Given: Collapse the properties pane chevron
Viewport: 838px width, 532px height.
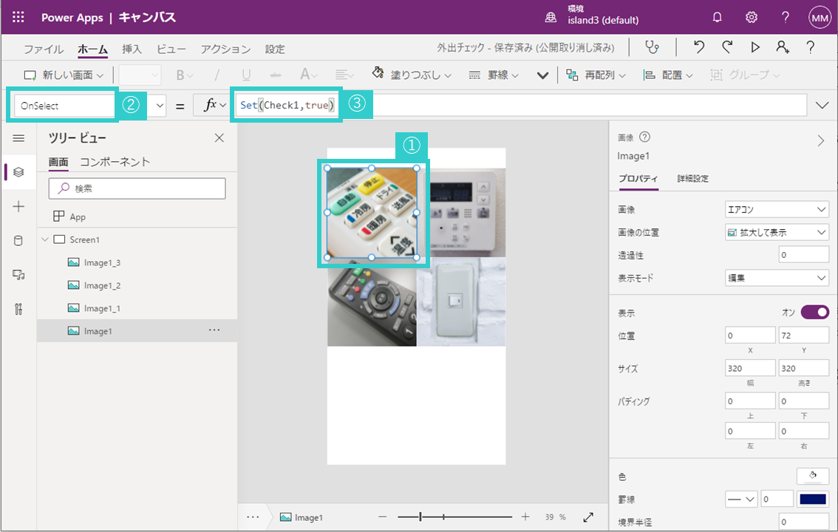Looking at the screenshot, I should coord(820,141).
